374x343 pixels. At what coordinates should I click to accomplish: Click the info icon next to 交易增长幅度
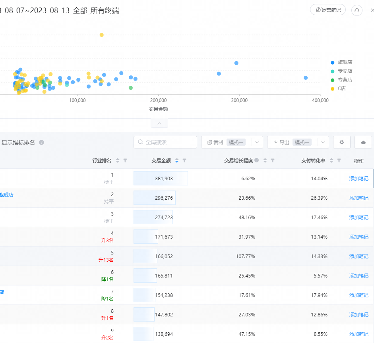pos(257,160)
